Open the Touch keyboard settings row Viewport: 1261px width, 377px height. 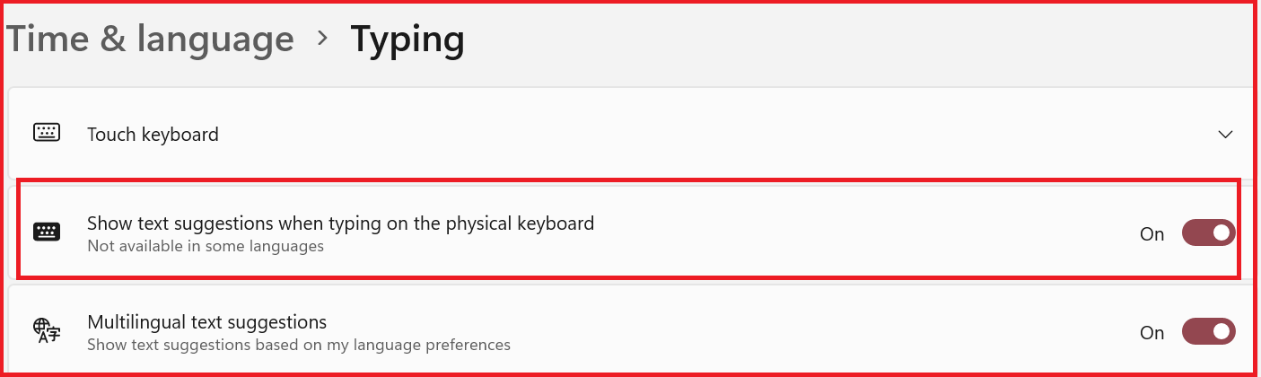pyautogui.click(x=628, y=135)
